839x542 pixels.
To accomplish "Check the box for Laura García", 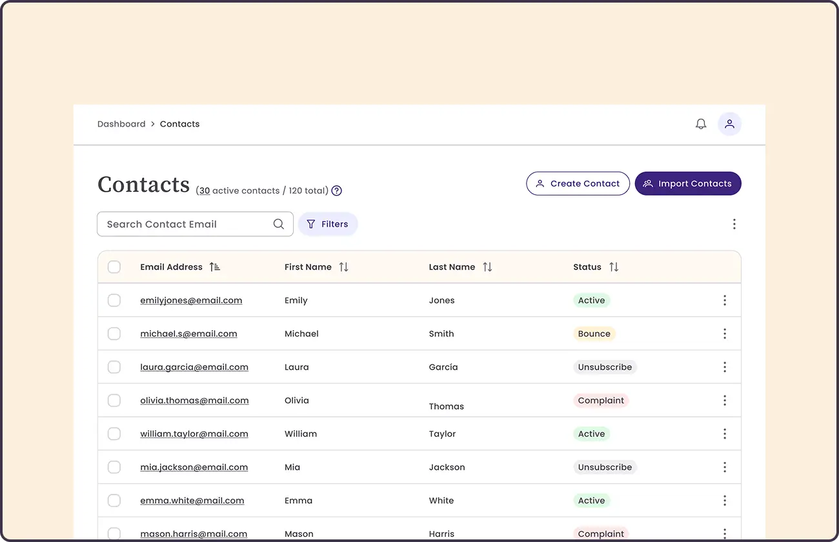I will tap(114, 367).
